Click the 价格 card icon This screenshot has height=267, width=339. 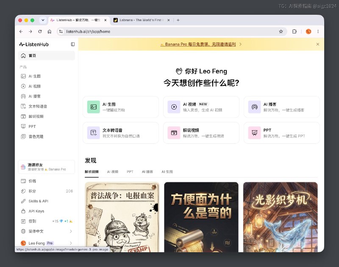click(x=23, y=181)
